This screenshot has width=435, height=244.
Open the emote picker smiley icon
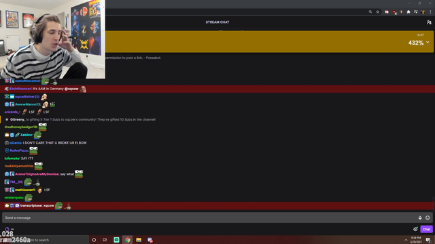428,218
